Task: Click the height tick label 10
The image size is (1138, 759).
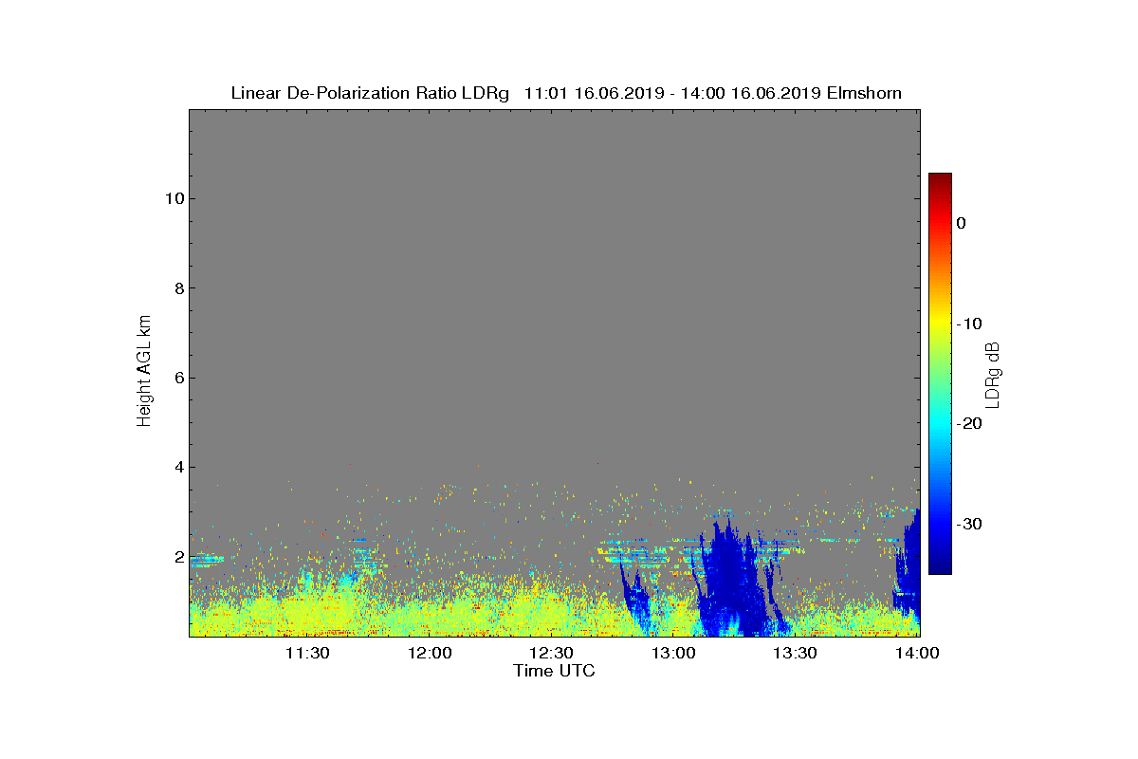Action: (173, 198)
